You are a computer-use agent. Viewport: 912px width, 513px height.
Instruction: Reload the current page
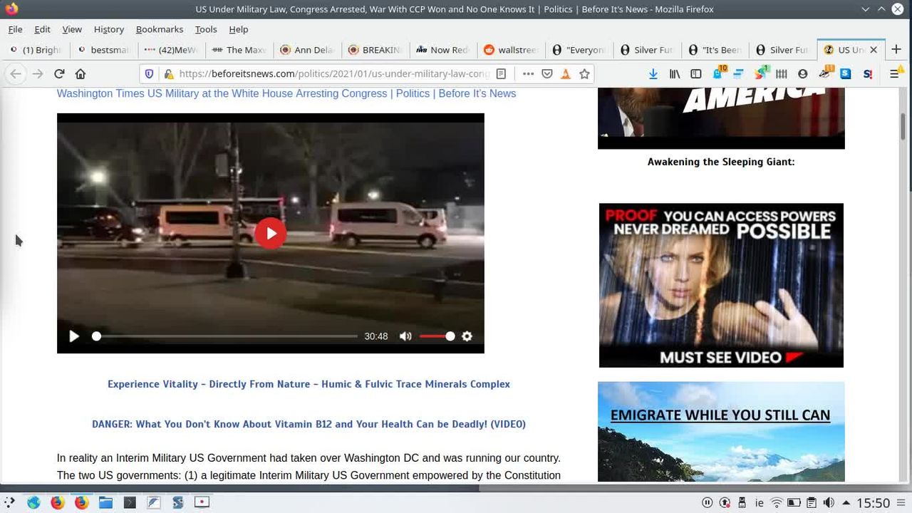59,73
